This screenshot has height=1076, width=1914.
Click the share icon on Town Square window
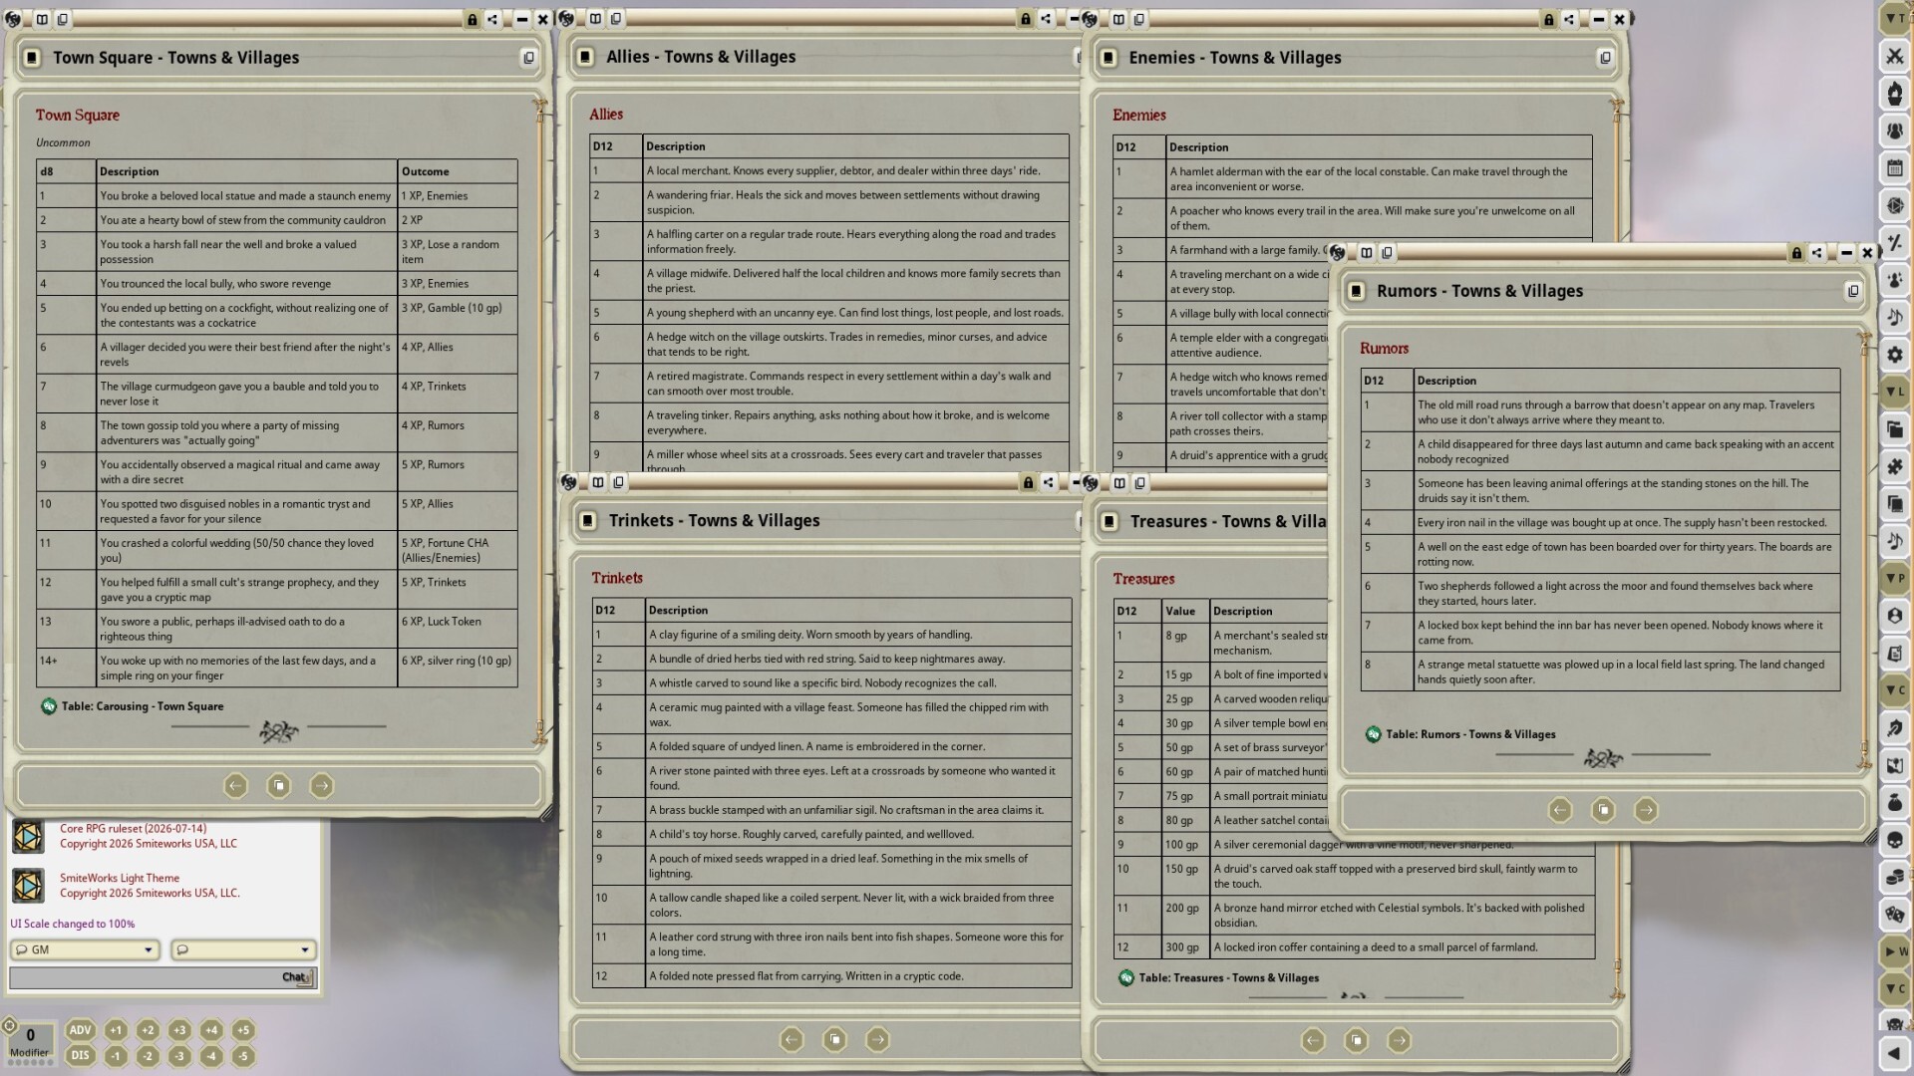pyautogui.click(x=492, y=19)
